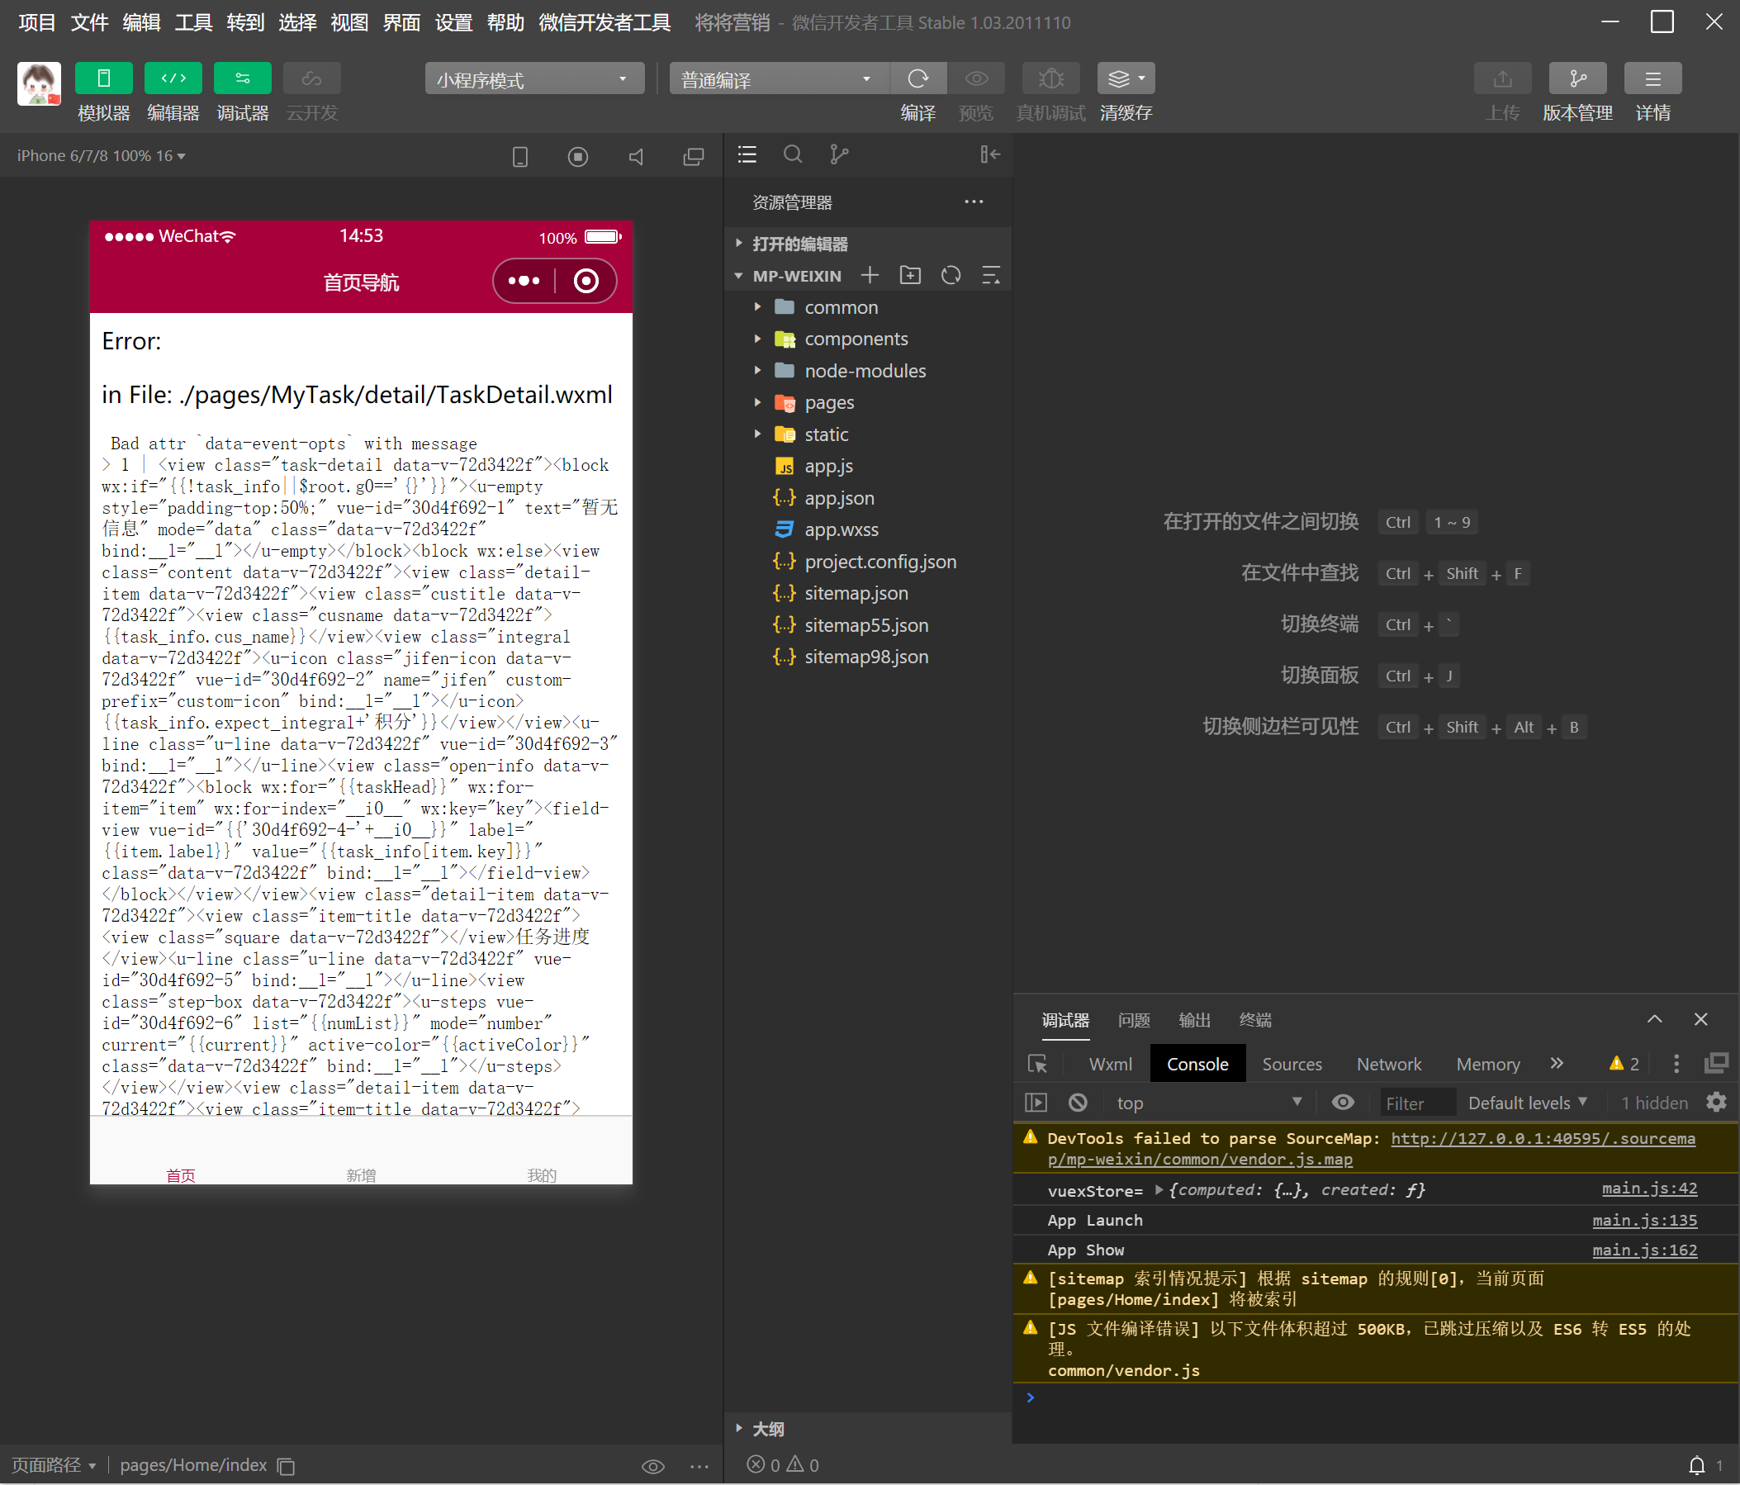Click the new folder icon
1740x1485 pixels.
(910, 275)
